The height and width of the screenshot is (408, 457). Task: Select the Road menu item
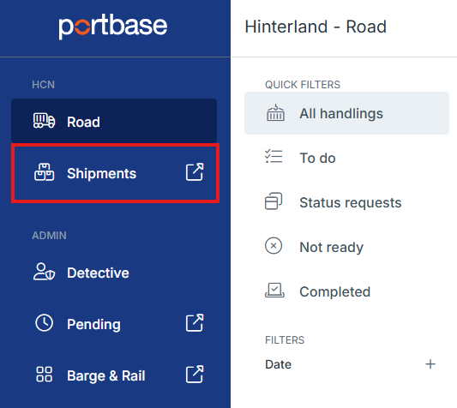point(114,121)
